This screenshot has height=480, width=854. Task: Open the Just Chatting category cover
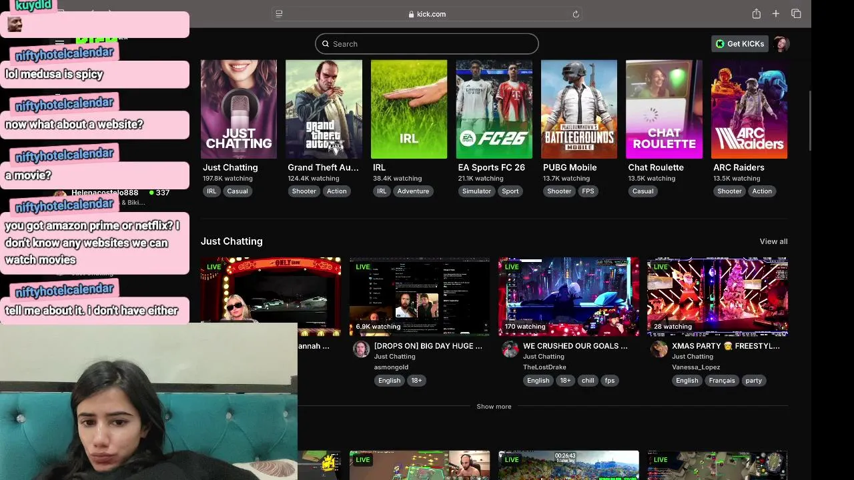239,109
